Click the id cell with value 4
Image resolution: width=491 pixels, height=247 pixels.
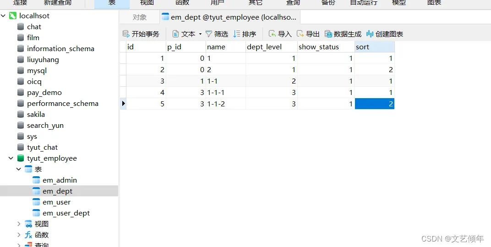[146, 92]
